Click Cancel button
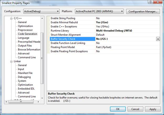164x115 pixels. click(135, 109)
